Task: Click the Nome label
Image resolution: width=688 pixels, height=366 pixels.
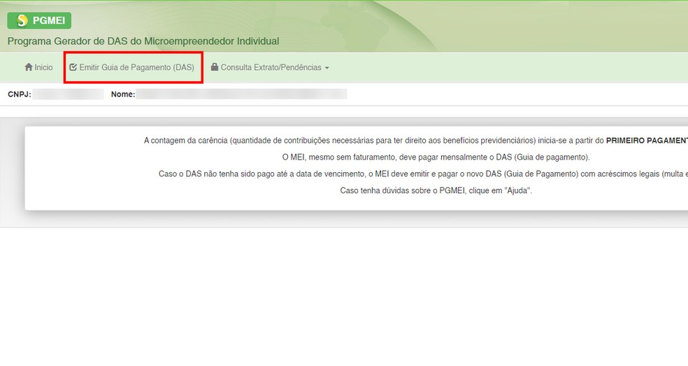Action: (x=123, y=94)
